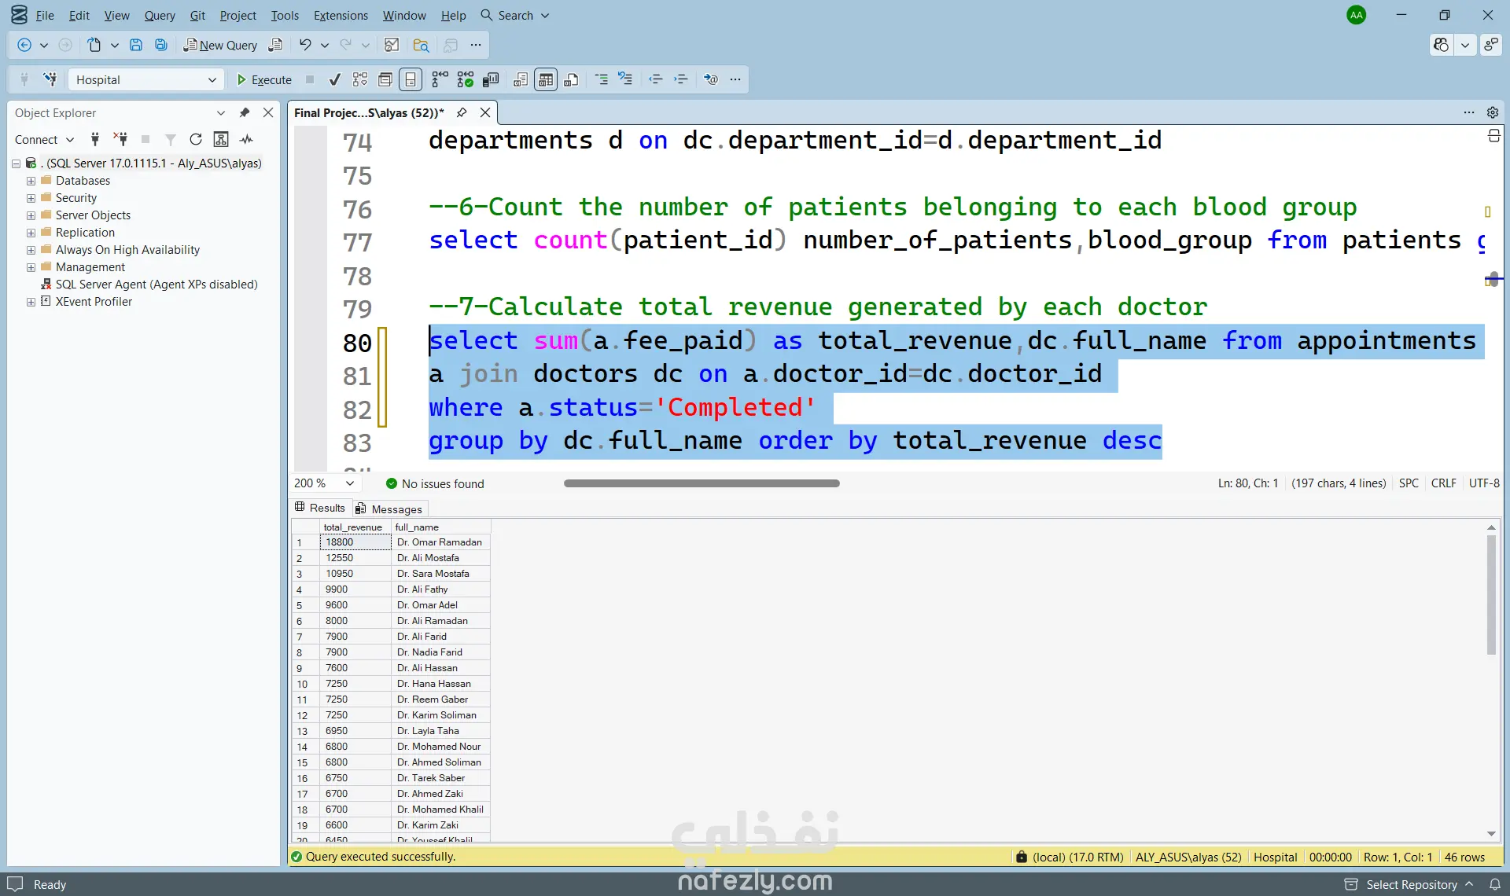This screenshot has width=1510, height=896.
Task: Open the Query menu
Action: point(160,15)
